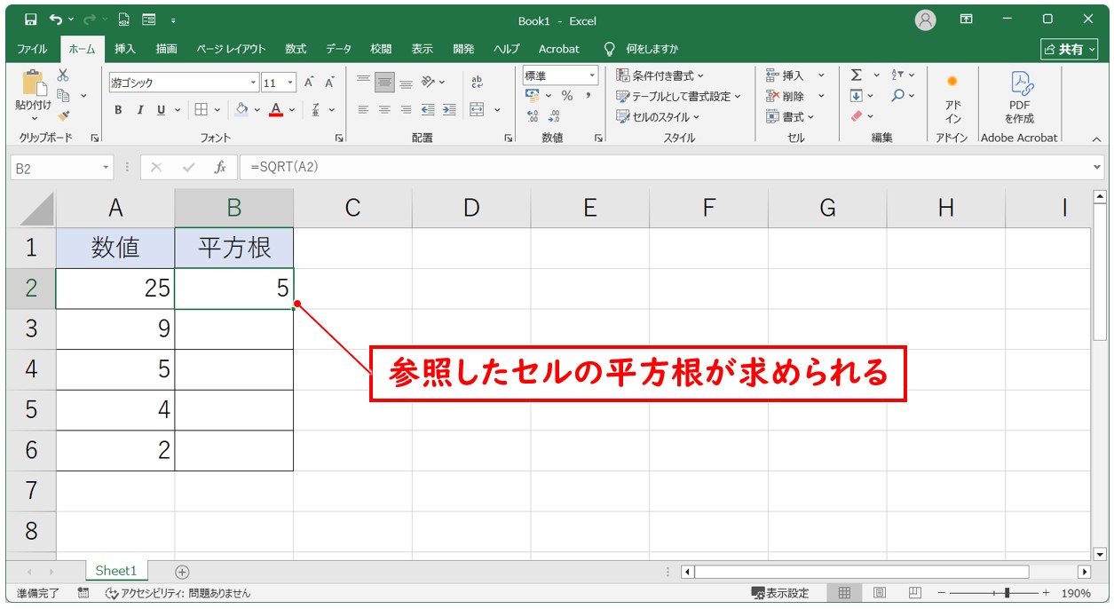This screenshot has height=609, width=1114.
Task: Open the ファイル menu
Action: pos(32,49)
